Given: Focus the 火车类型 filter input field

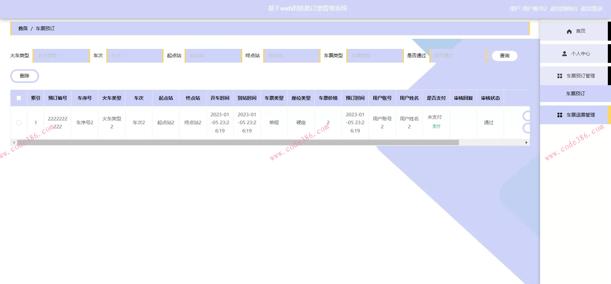Looking at the screenshot, I should (x=61, y=56).
